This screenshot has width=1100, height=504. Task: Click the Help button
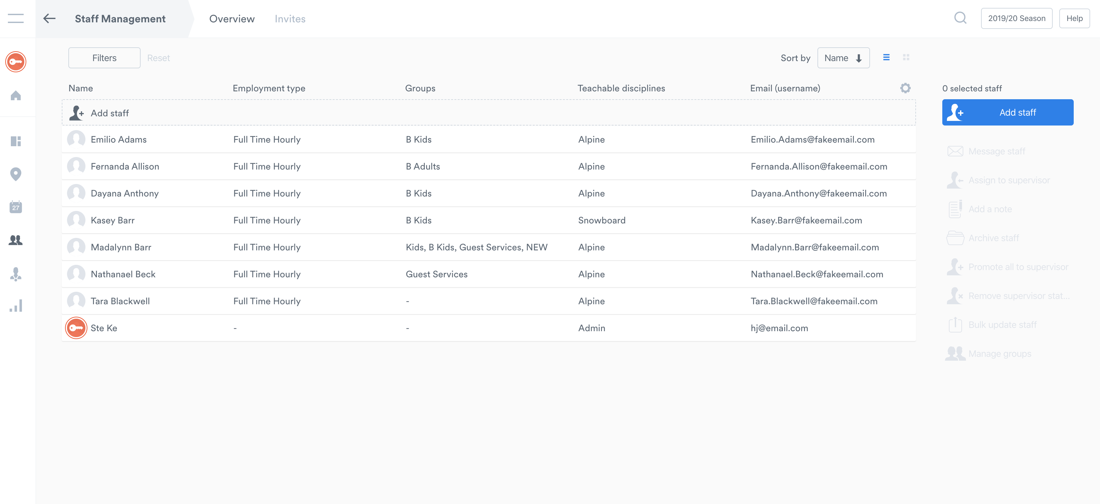[1074, 18]
